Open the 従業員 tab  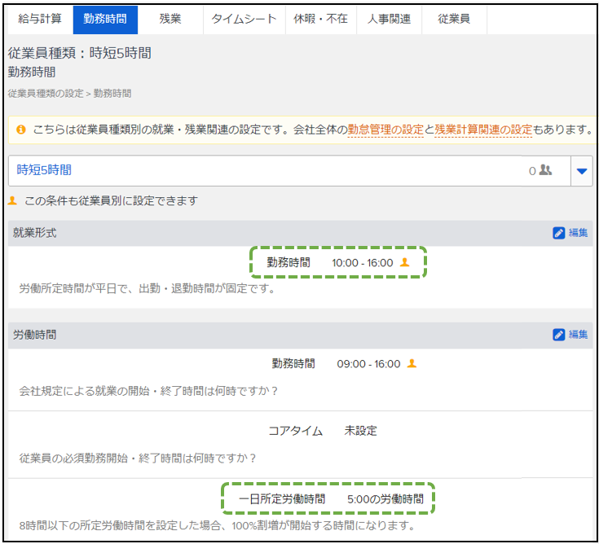pyautogui.click(x=454, y=19)
